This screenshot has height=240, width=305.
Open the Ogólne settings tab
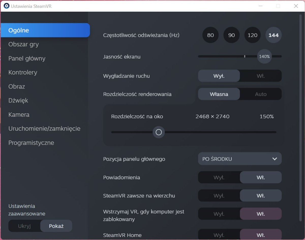coord(45,30)
